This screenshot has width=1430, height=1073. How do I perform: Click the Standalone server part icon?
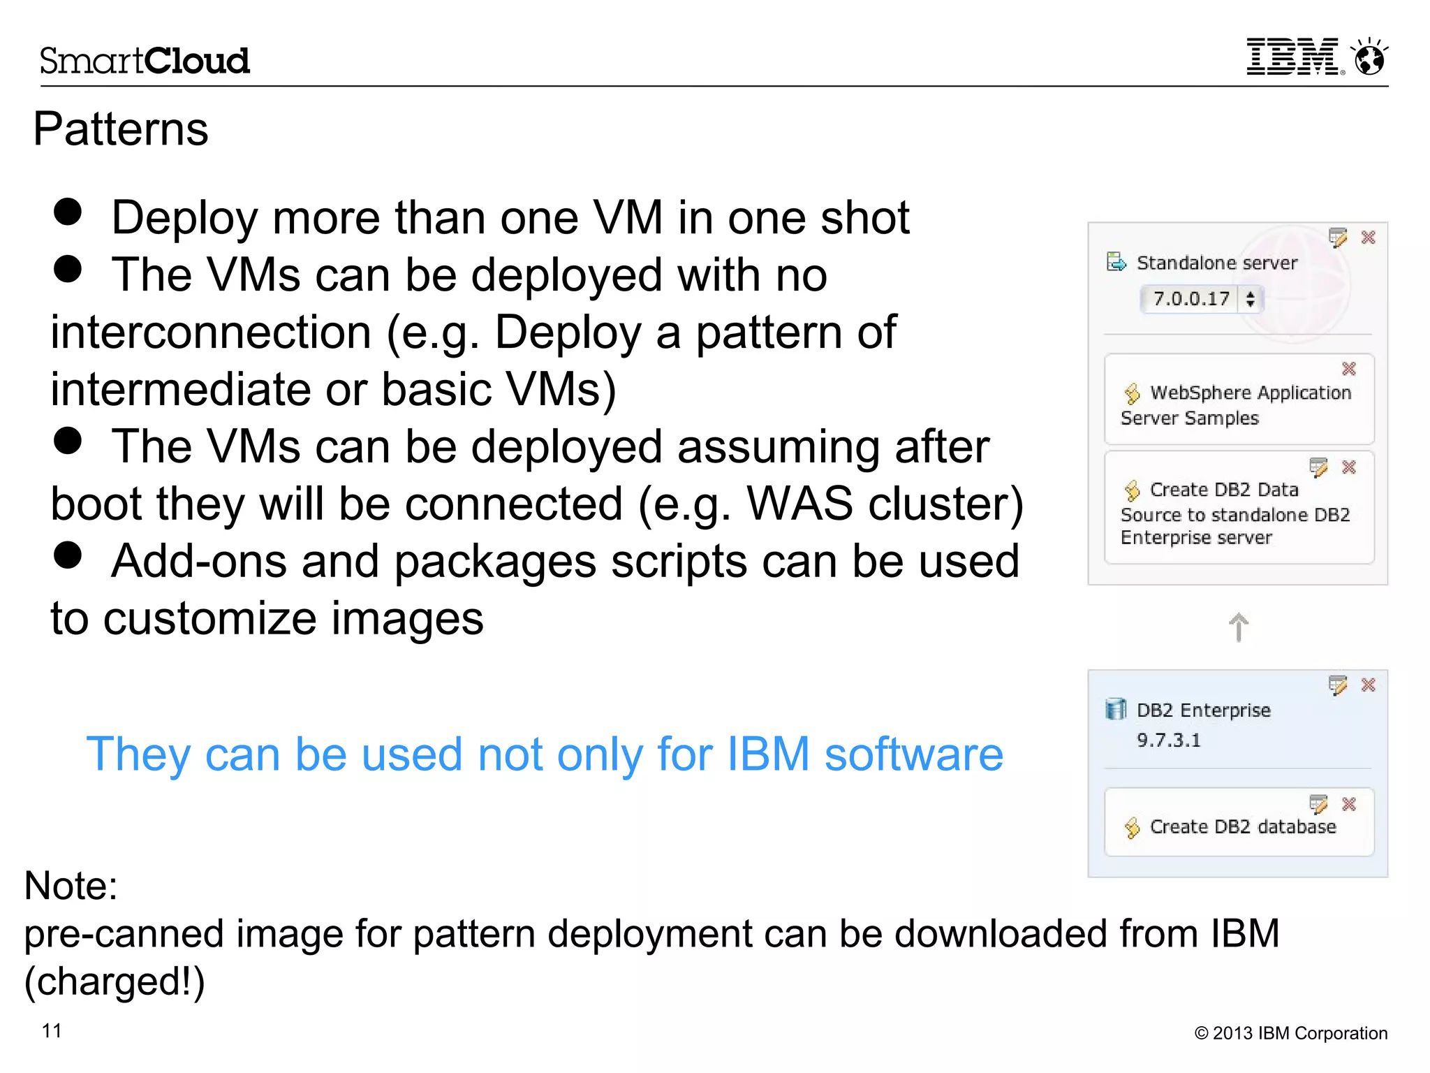point(1116,263)
